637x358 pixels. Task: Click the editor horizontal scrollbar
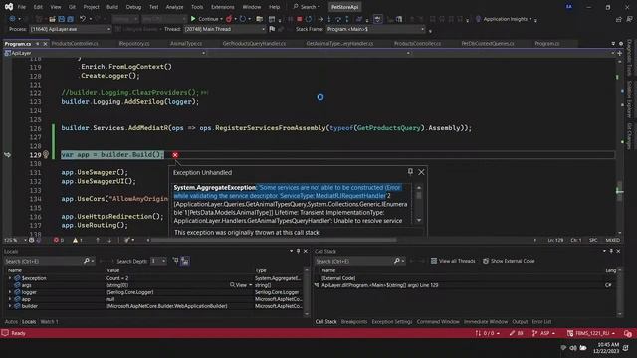273,240
